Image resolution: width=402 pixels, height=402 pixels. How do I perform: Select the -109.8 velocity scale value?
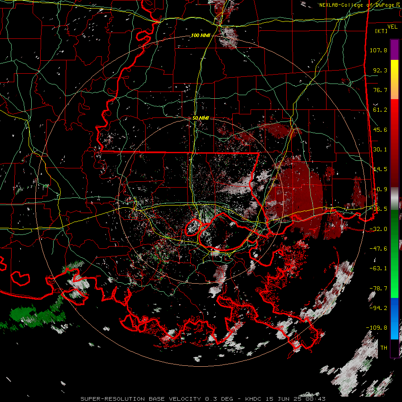pyautogui.click(x=377, y=328)
